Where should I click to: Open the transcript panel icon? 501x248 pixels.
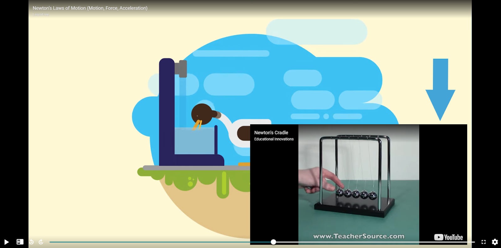tap(20, 242)
